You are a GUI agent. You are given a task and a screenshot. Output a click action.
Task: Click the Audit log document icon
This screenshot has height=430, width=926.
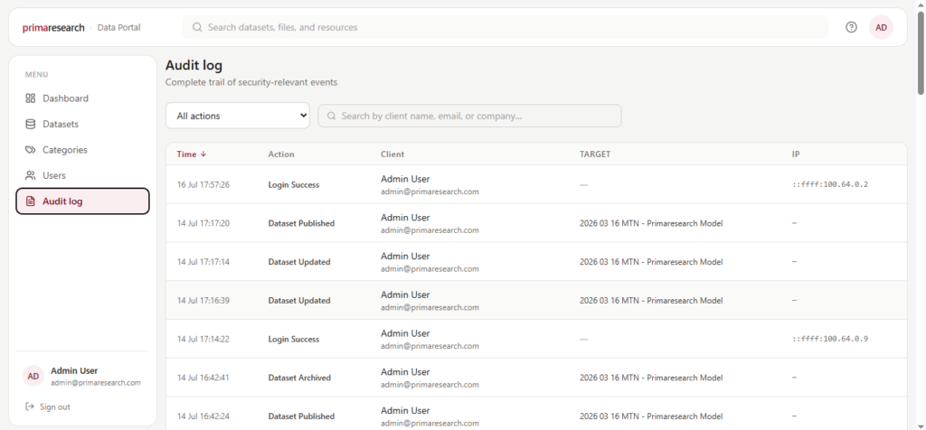coord(30,201)
